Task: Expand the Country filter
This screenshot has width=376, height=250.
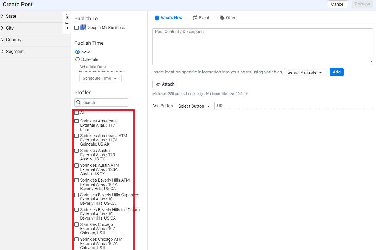Action: 35,40
